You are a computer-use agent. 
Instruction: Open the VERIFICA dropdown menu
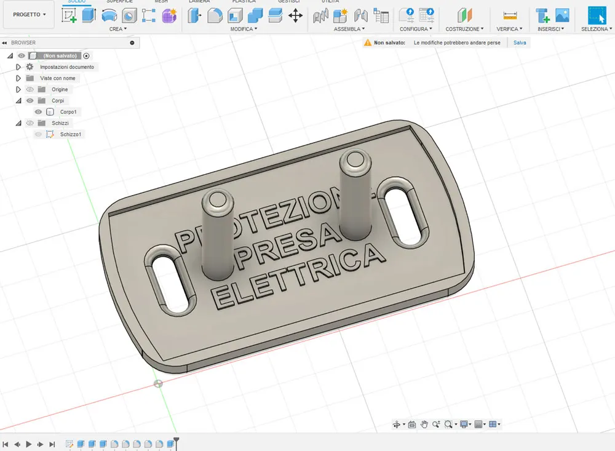509,29
